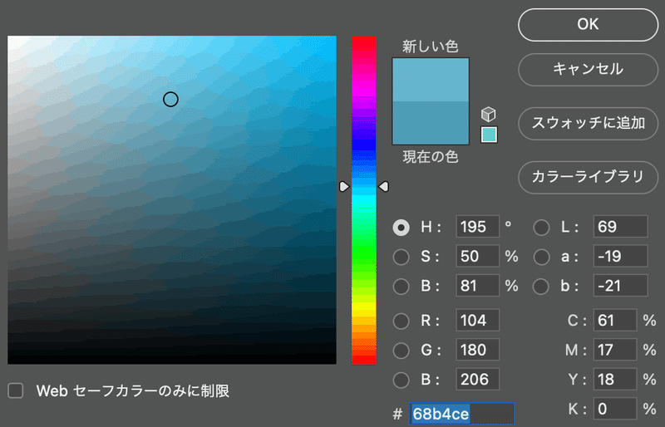Select the RGB blue B radio button
The width and height of the screenshot is (665, 427).
tap(401, 380)
